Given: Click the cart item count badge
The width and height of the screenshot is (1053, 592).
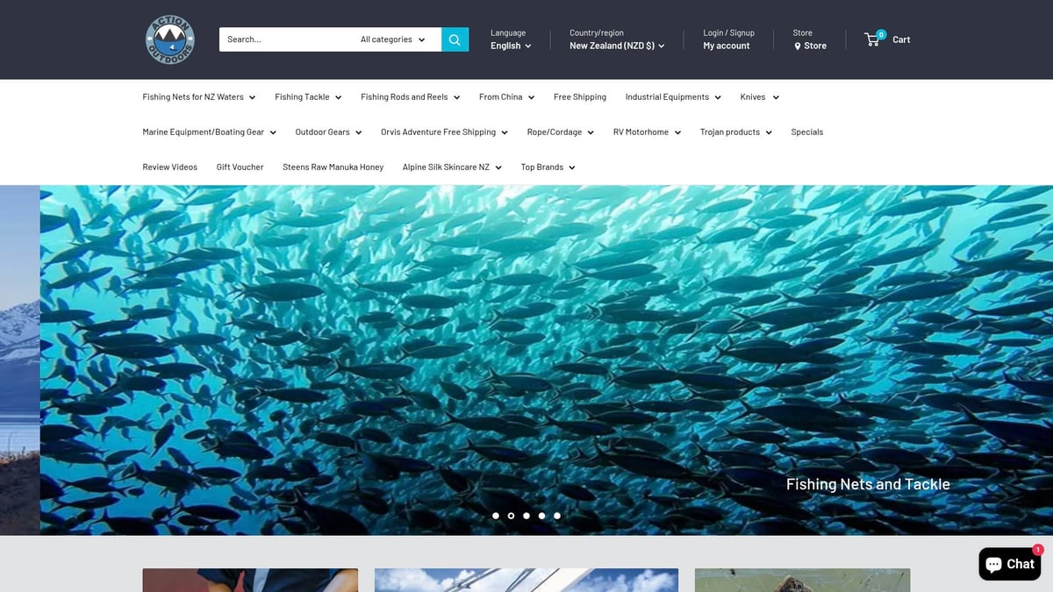Looking at the screenshot, I should [x=881, y=33].
